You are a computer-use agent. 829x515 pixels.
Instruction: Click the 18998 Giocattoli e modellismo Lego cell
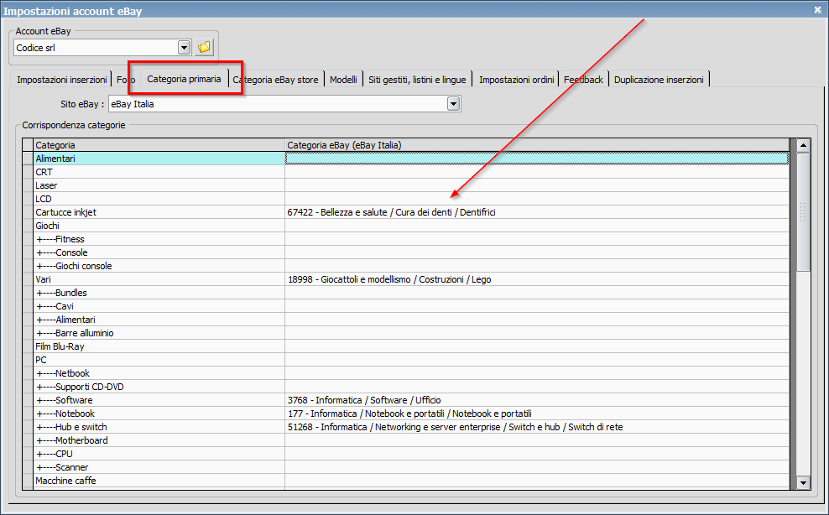click(537, 279)
